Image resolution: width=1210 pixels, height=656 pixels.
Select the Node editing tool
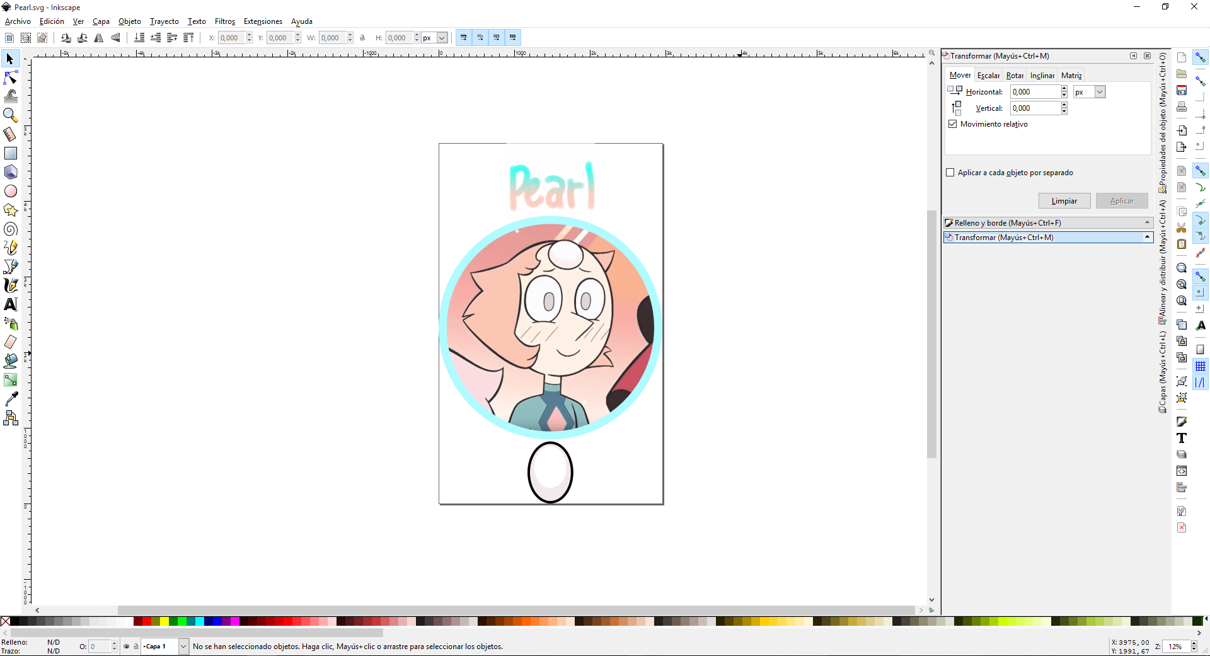(x=10, y=78)
